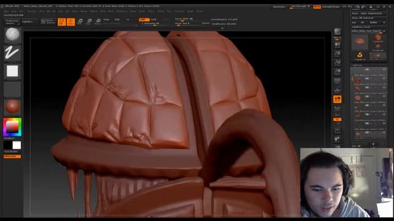Toggle the orange Alternate button
Screen dimensions: 394x221
12,157
